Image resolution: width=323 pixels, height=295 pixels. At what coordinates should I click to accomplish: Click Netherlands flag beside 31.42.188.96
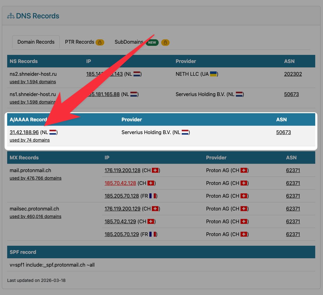(53, 132)
